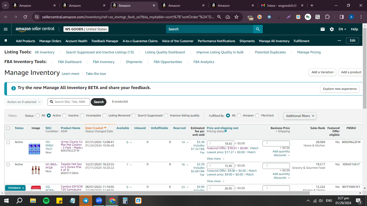Open Zoom from the taskbar
Image resolution: width=367 pixels, height=206 pixels.
[99, 200]
